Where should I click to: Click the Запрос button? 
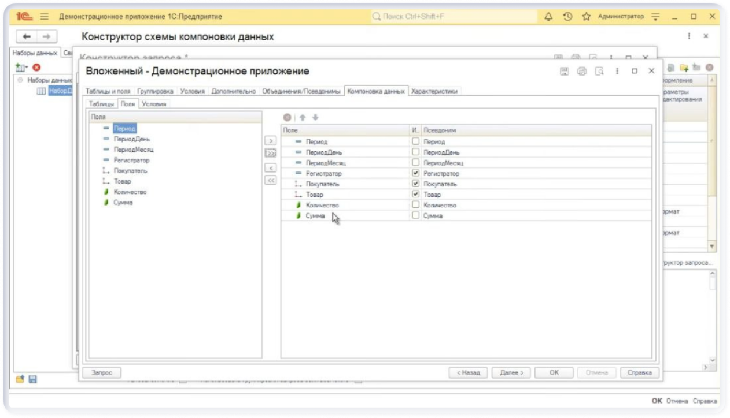click(102, 373)
